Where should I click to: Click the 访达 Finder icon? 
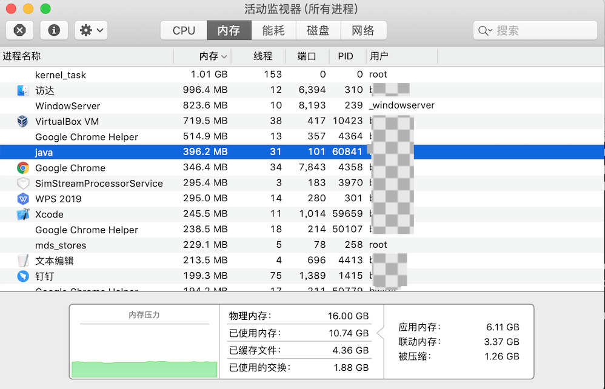pos(23,90)
